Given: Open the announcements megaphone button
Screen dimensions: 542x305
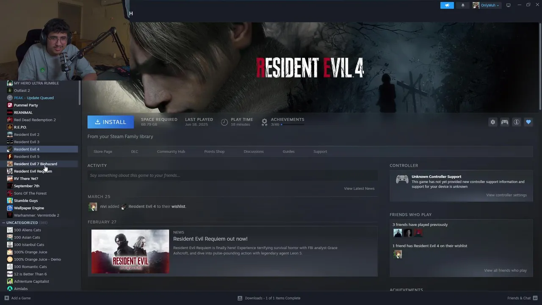Looking at the screenshot, I should (447, 5).
